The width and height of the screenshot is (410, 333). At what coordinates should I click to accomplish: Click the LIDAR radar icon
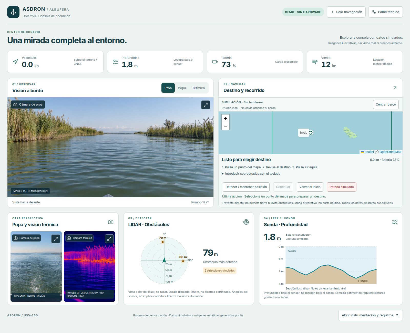coord(246,222)
